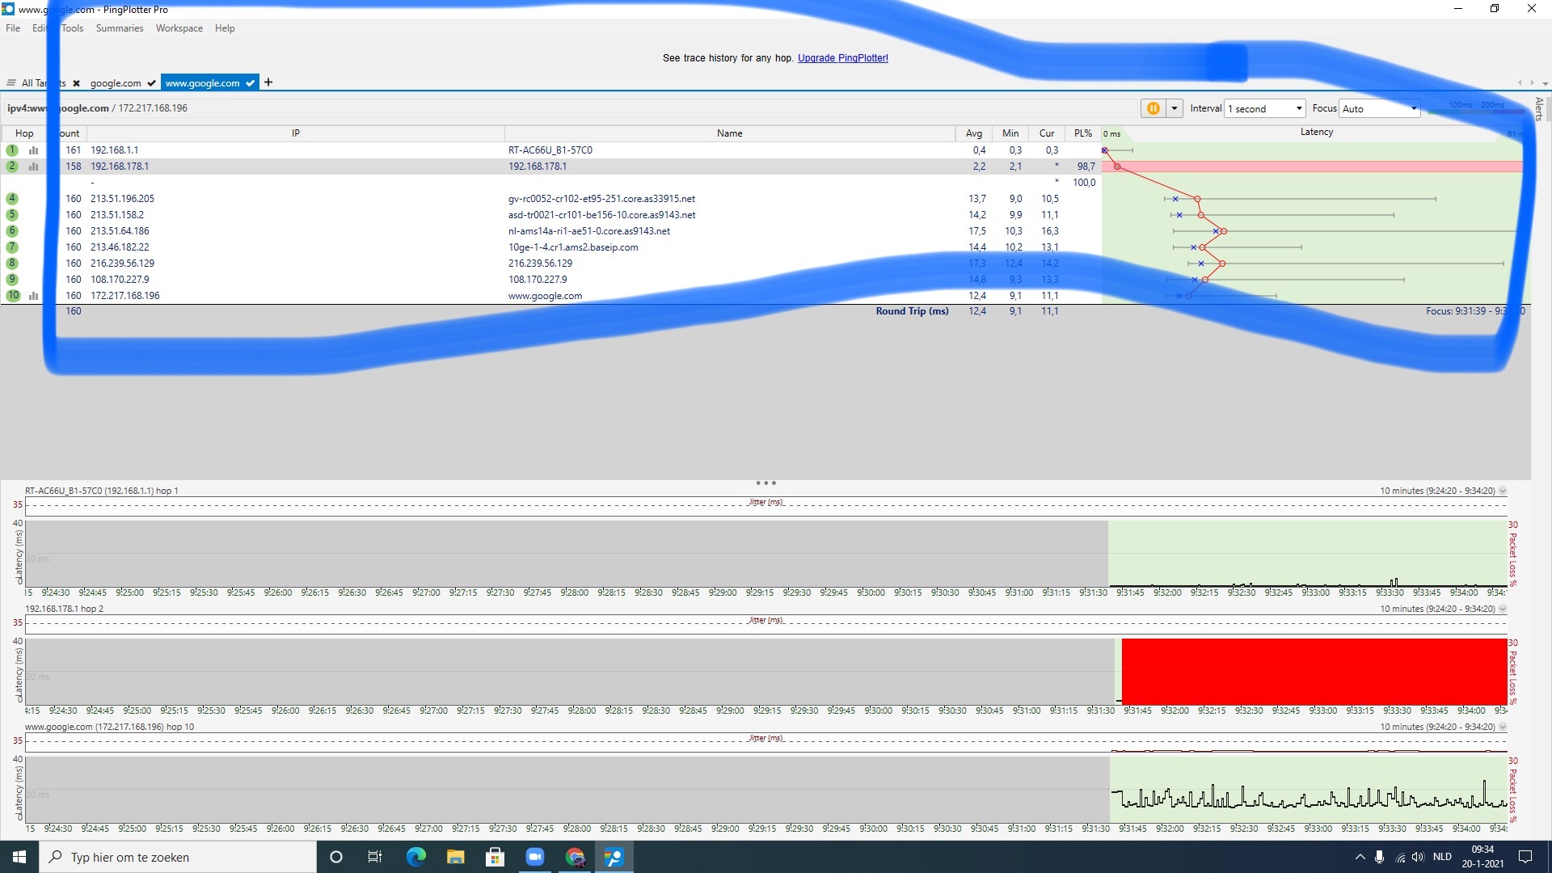
Task: Open the All Targets hamburger list icon
Action: pos(11,83)
